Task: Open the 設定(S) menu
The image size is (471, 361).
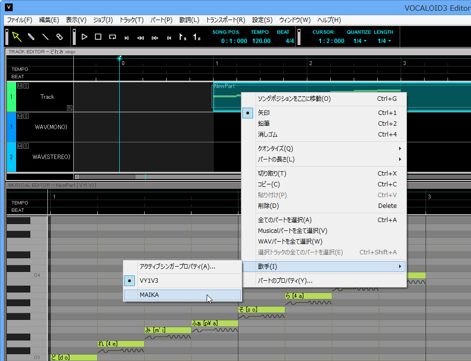Action: pyautogui.click(x=262, y=20)
